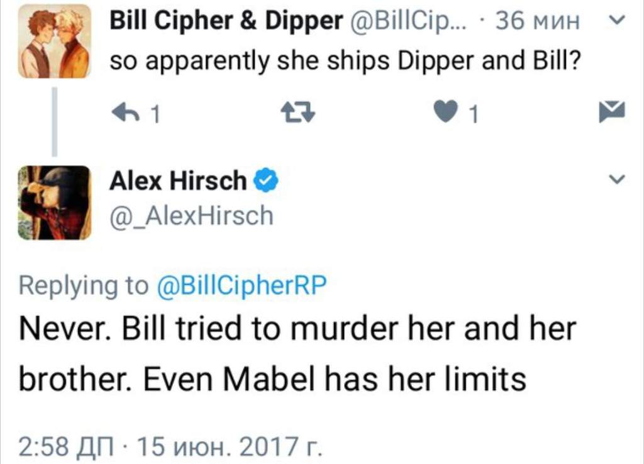The image size is (644, 464).
Task: Reply to the Bill Cipher & Dipper tweet
Action: pyautogui.click(x=125, y=112)
